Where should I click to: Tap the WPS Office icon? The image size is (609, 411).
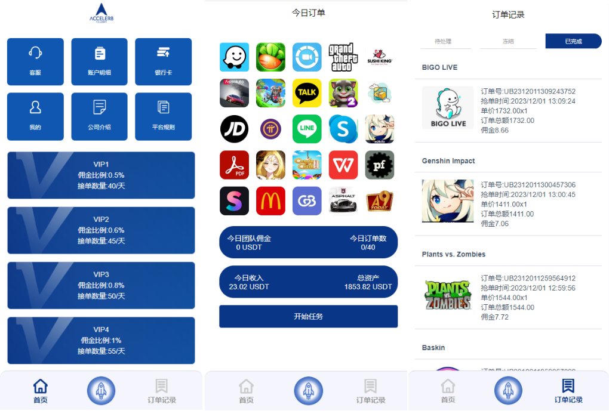(x=343, y=165)
